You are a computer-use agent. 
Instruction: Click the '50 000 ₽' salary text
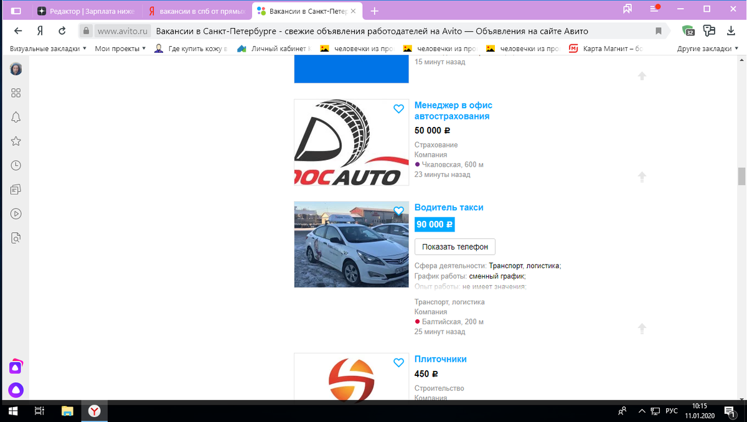tap(433, 131)
